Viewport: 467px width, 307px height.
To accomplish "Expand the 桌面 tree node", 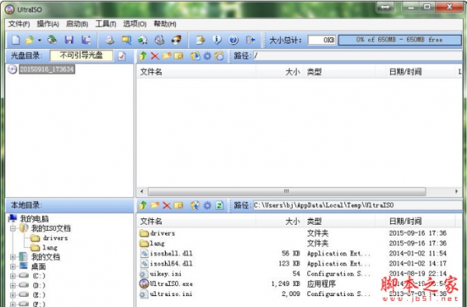I will click(12, 267).
